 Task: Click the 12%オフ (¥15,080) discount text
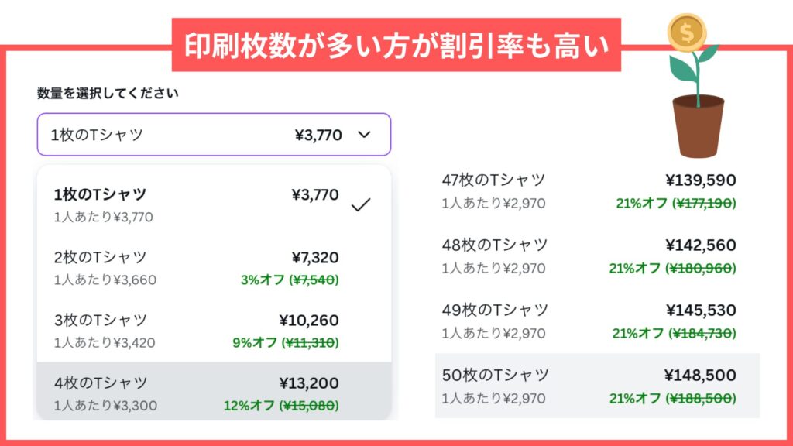pos(281,405)
